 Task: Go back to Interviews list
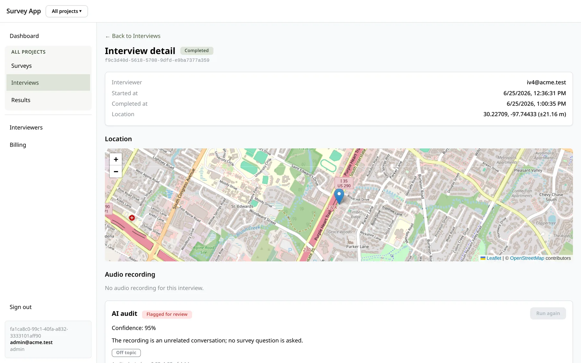point(133,36)
